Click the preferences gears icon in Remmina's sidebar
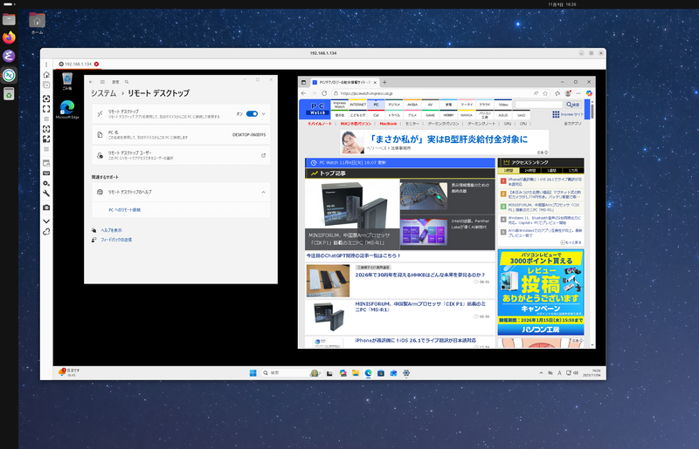The image size is (699, 449). click(46, 183)
